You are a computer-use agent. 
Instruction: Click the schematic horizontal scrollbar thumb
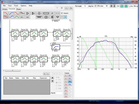coord(13,71)
